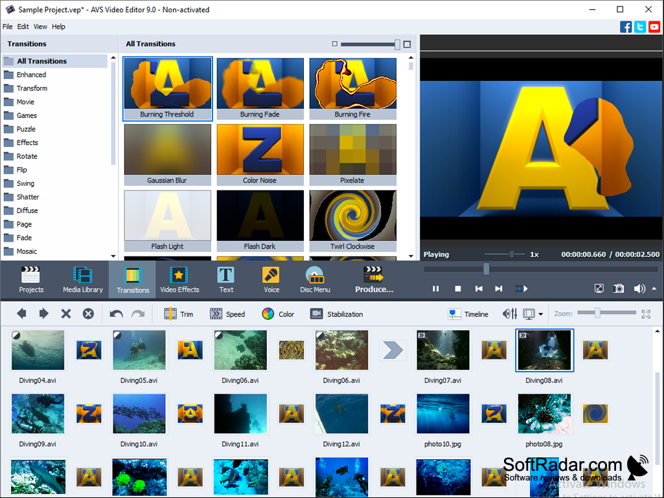The width and height of the screenshot is (664, 498).
Task: Go to the previous frame
Action: click(x=479, y=289)
